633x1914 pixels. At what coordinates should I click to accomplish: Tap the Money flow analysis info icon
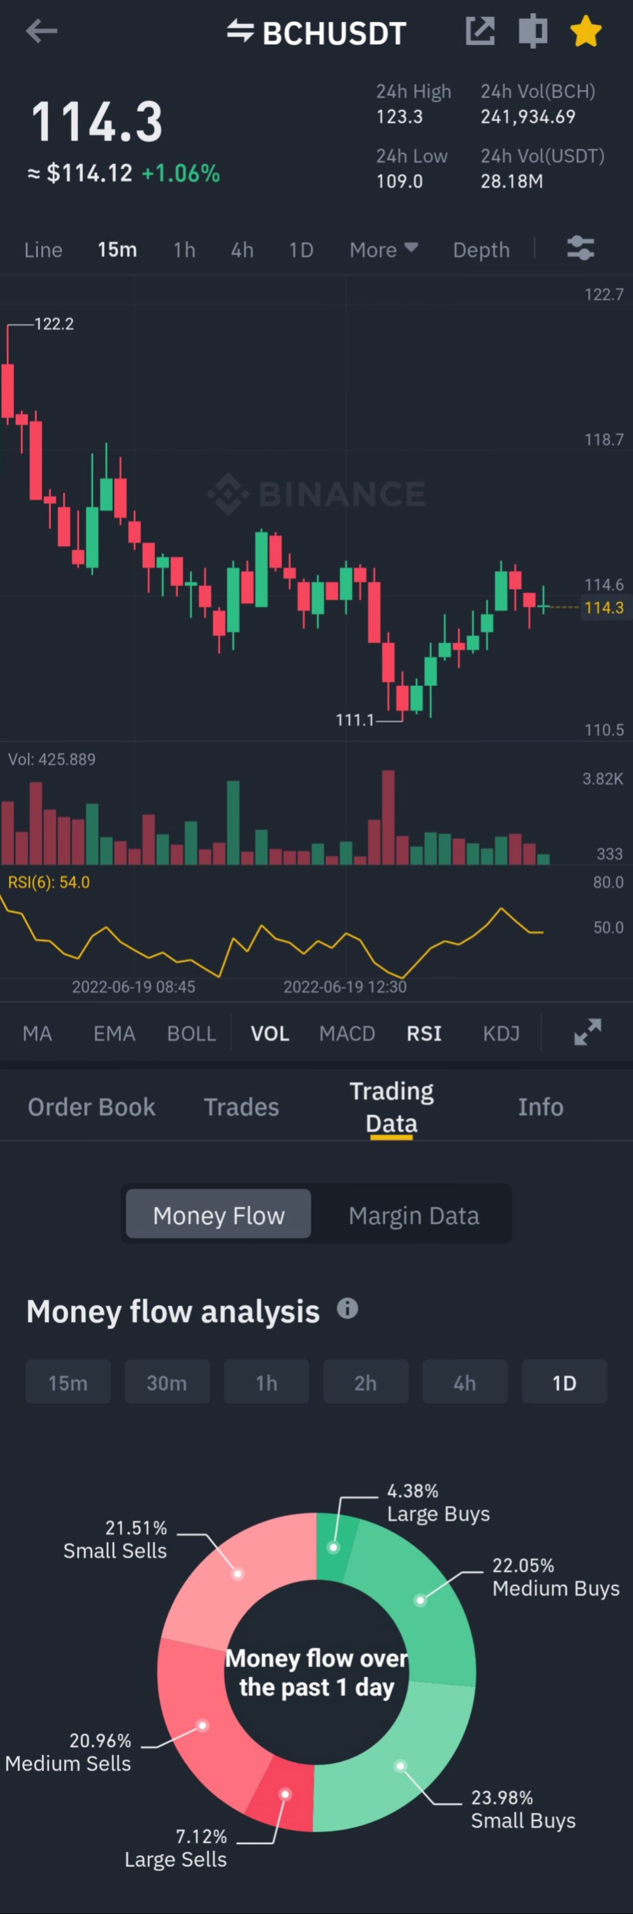coord(347,1308)
